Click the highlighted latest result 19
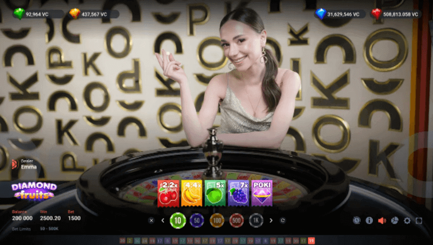Image resolution: width=433 pixels, height=245 pixels. [x=311, y=241]
